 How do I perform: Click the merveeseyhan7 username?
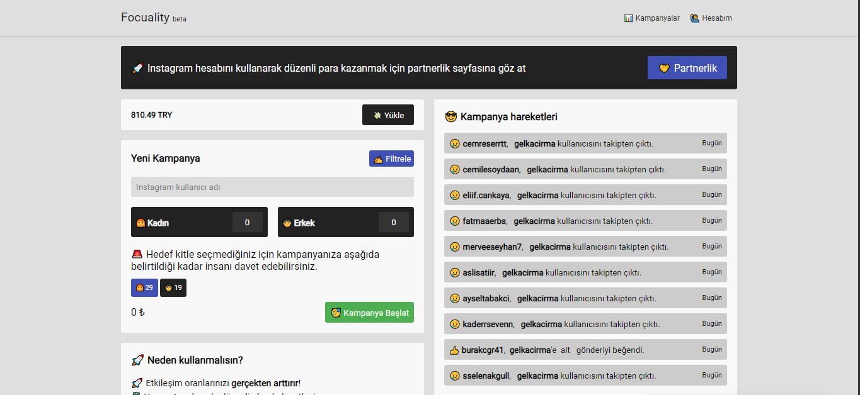pyautogui.click(x=492, y=247)
